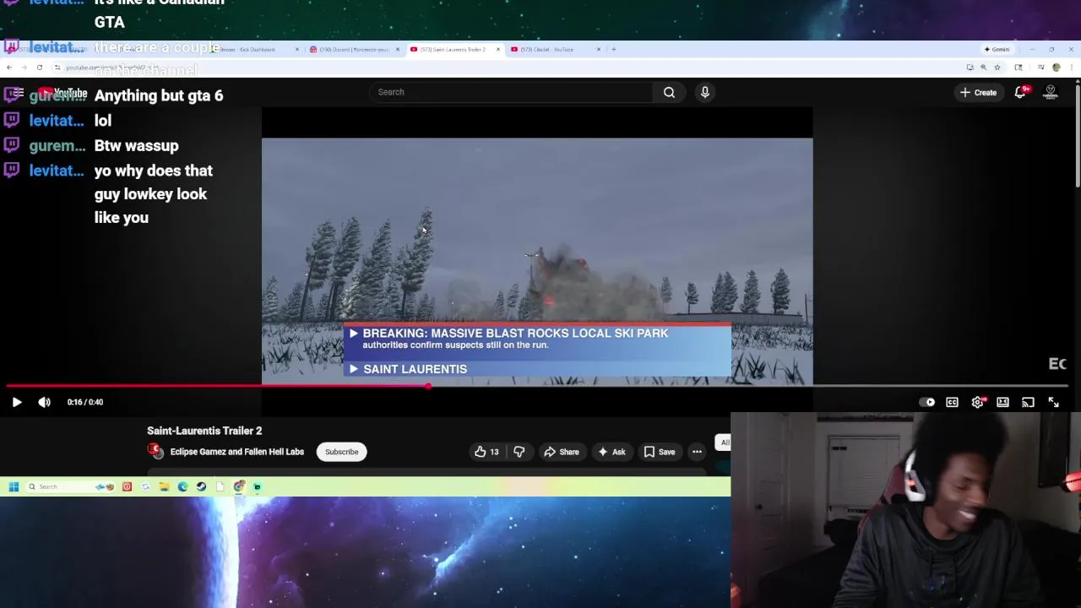This screenshot has height=608, width=1081.
Task: Open YouTube player settings gear
Action: click(x=977, y=403)
